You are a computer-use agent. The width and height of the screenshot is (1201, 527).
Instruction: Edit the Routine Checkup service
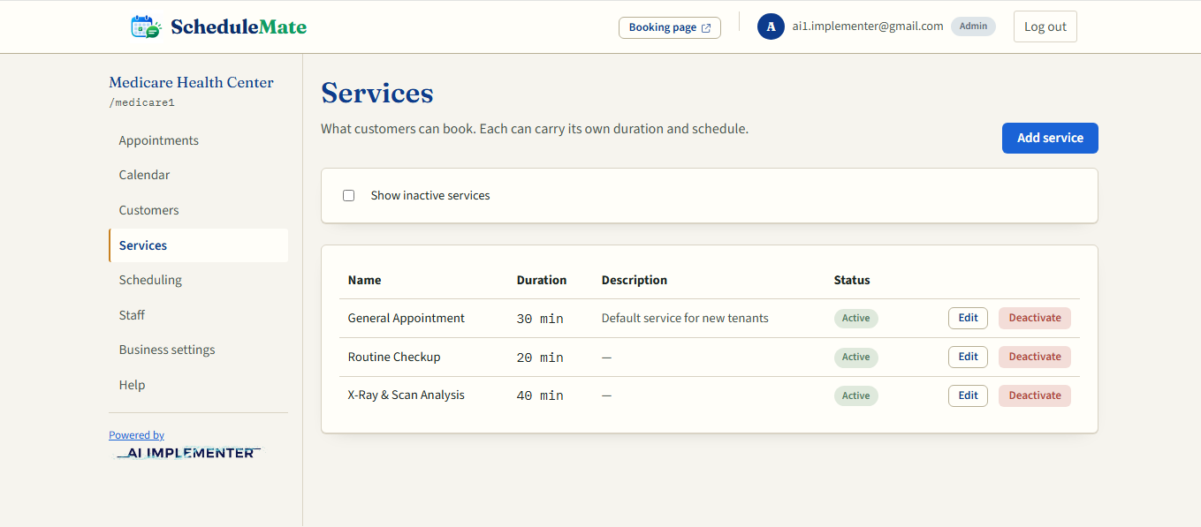click(969, 357)
